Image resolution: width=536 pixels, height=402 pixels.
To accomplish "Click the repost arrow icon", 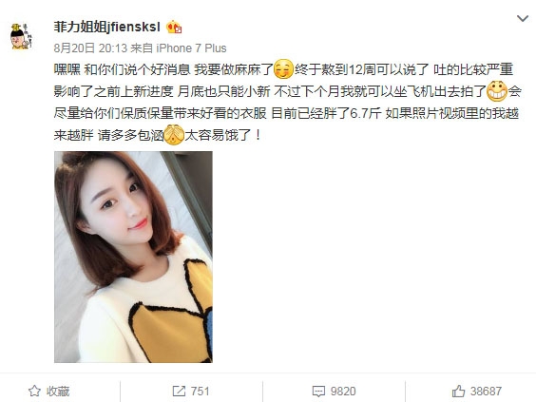I will 179,391.
